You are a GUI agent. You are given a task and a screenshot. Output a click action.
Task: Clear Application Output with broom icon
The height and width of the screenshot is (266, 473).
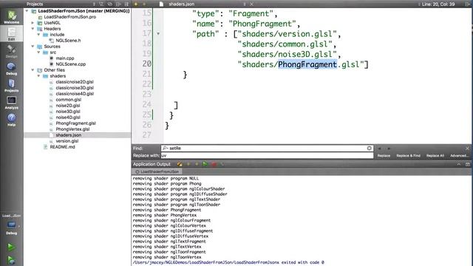click(x=180, y=164)
